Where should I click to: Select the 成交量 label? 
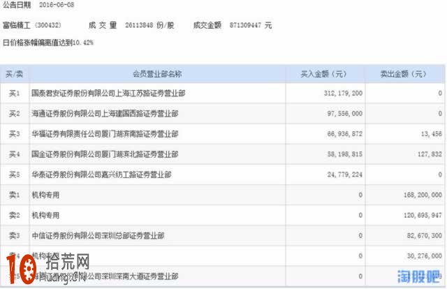pos(103,25)
